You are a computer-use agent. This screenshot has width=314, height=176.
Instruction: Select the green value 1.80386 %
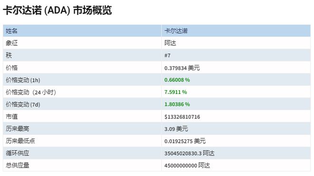coord(177,104)
